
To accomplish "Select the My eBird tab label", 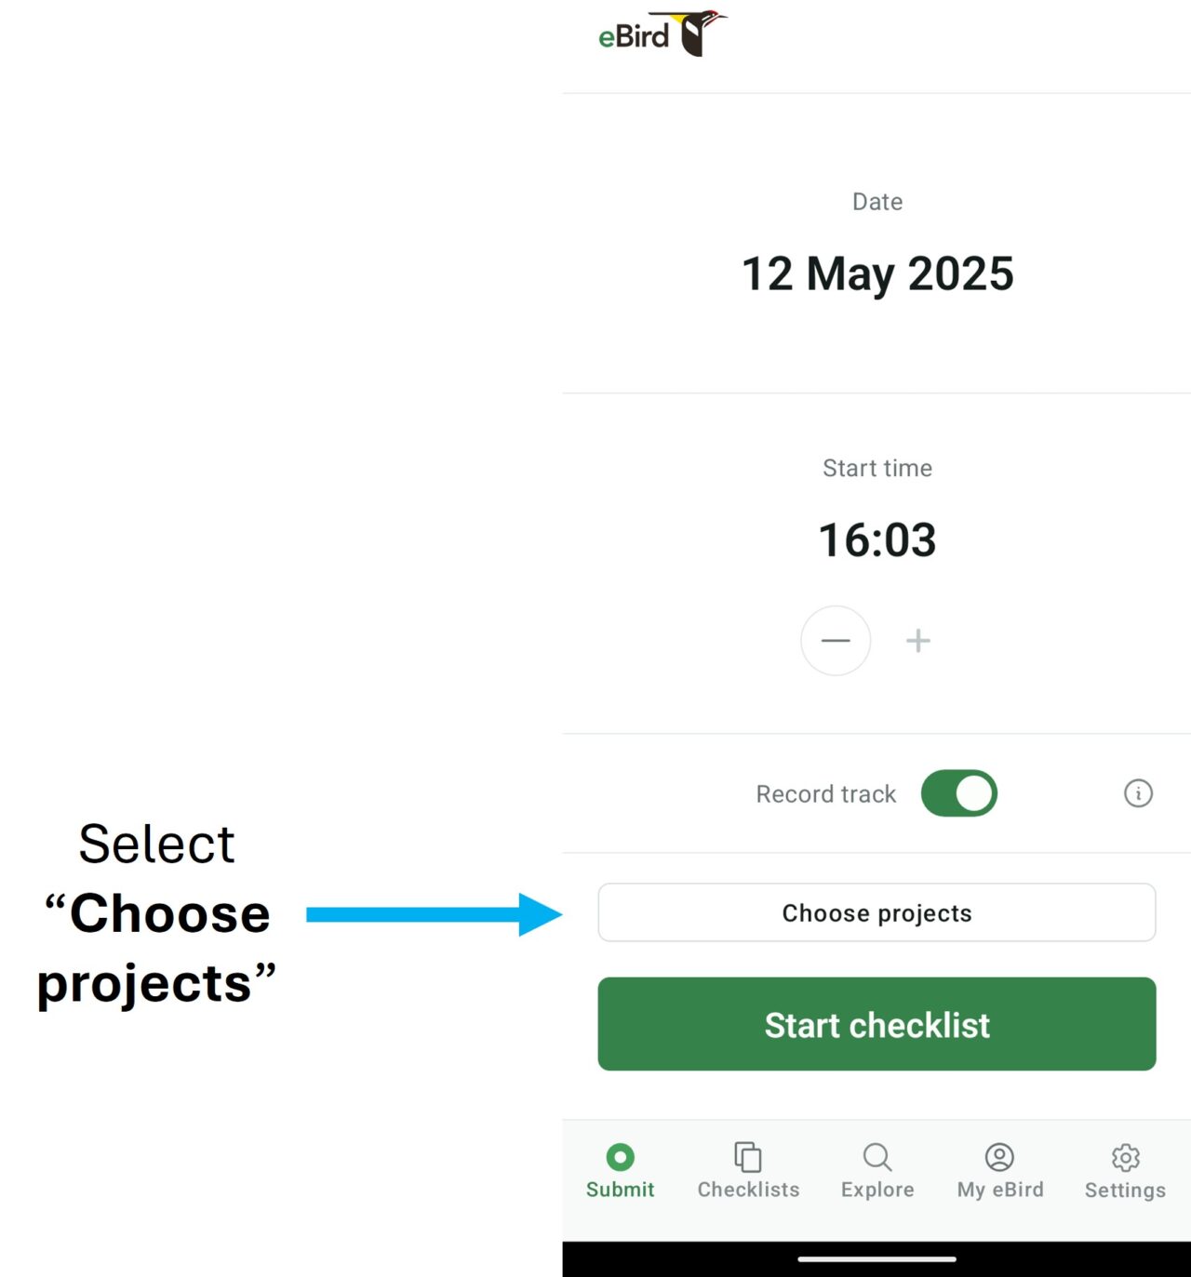I will pyautogui.click(x=1000, y=1190).
